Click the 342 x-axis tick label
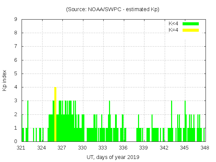 click(164, 148)
